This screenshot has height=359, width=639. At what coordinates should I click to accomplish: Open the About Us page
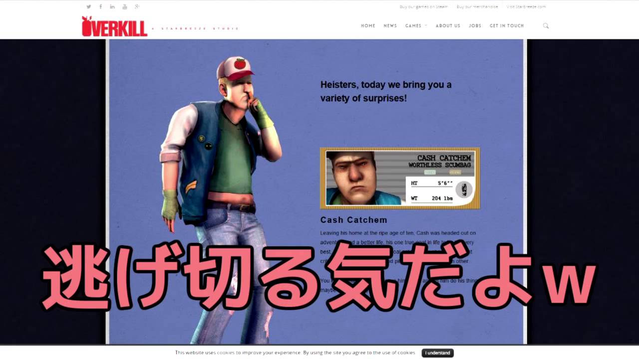tap(448, 26)
